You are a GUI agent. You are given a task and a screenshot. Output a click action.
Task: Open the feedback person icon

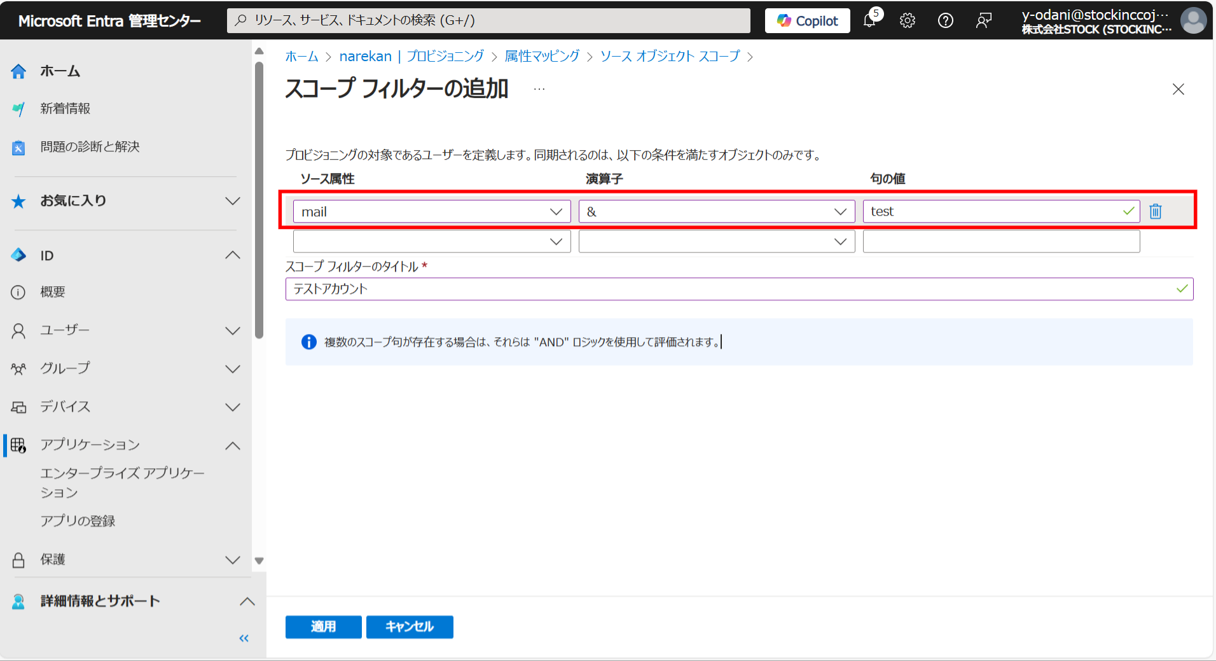(984, 20)
